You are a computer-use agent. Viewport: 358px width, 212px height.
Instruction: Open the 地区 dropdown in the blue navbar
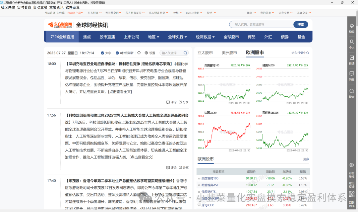coord(153,37)
